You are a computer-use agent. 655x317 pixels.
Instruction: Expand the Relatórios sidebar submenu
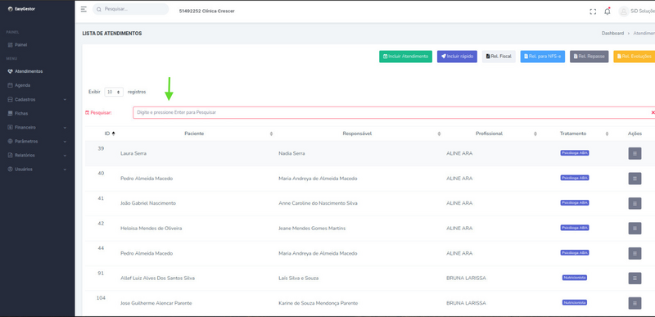click(37, 156)
